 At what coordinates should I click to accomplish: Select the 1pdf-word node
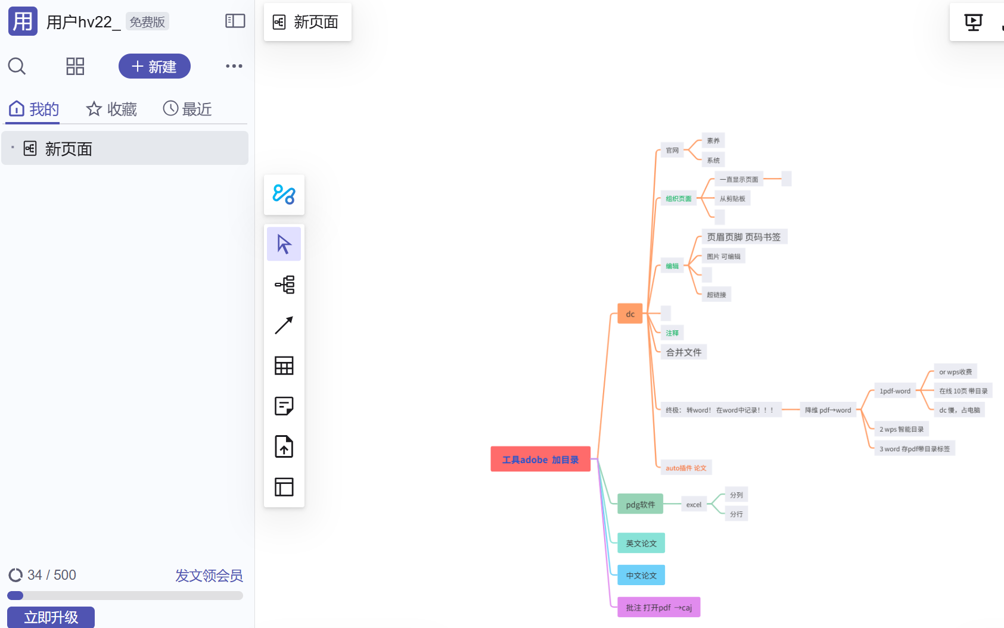point(895,390)
